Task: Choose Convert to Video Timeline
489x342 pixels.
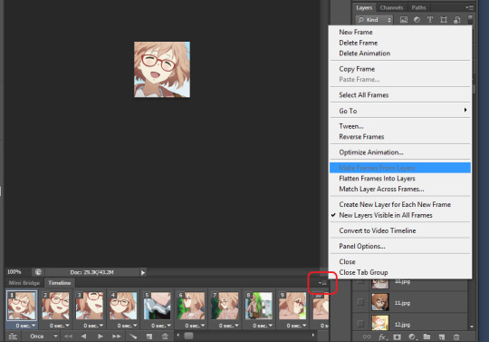Action: point(400,230)
